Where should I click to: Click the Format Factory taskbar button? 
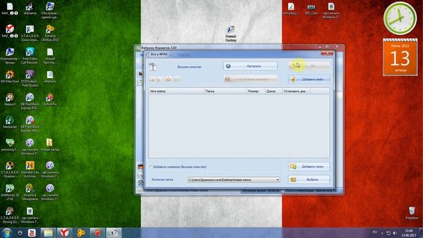click(x=114, y=233)
